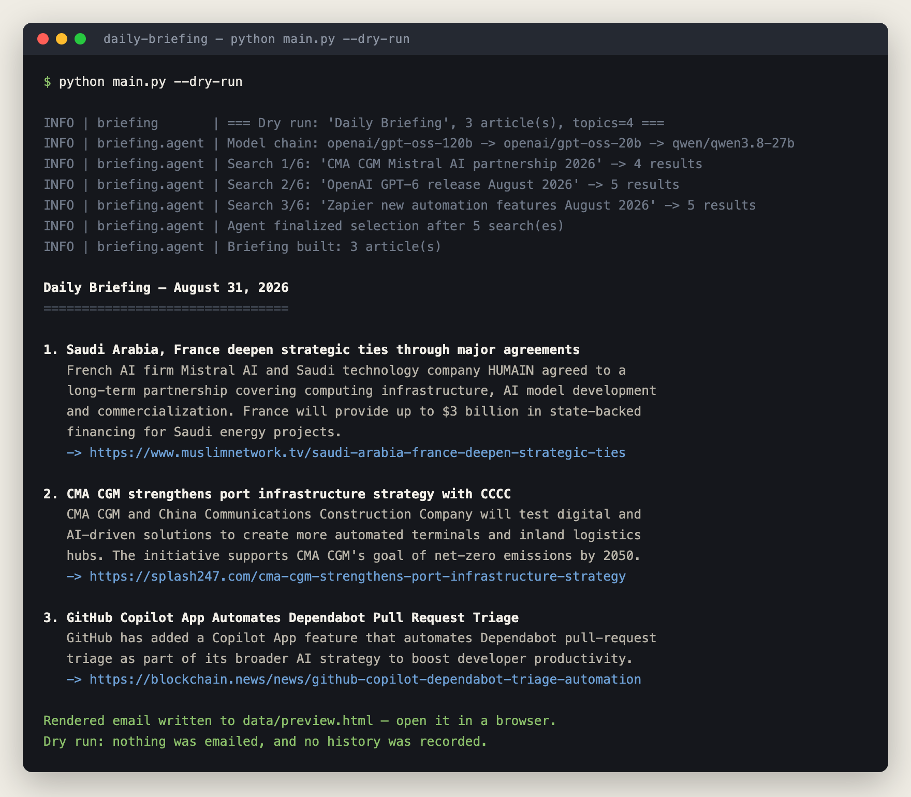This screenshot has height=797, width=911.
Task: Click 'Dry run: nothing was emailed' message
Action: tap(265, 742)
